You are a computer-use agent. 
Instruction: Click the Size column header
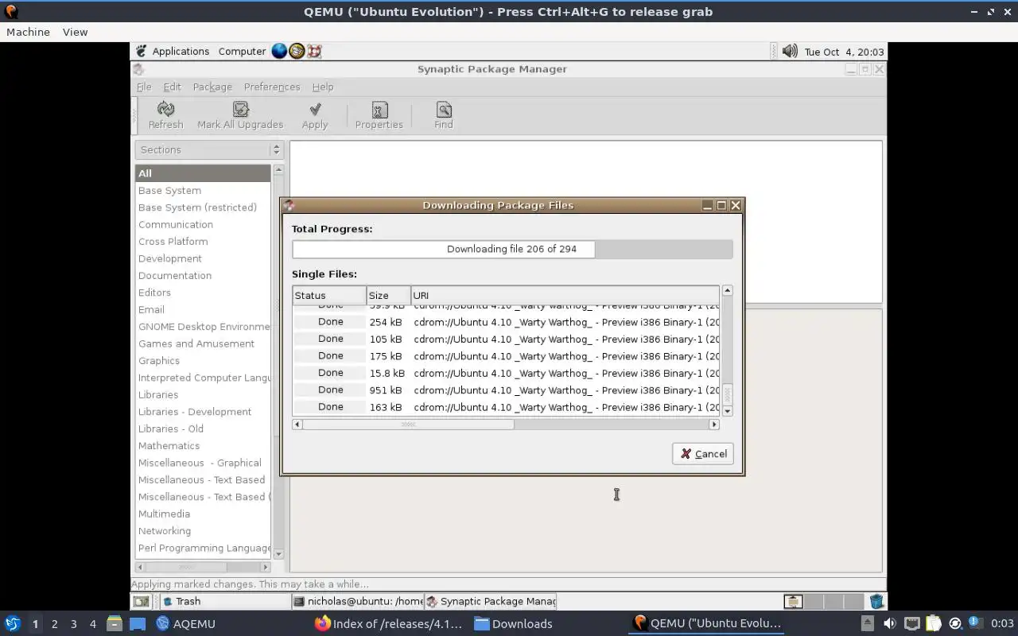point(388,296)
